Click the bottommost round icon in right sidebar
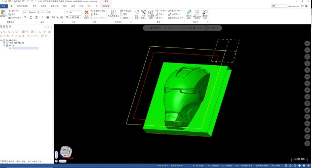This screenshot has height=168, width=312. point(307,143)
